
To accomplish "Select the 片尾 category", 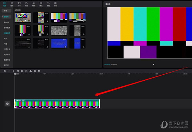I will click(5, 44).
